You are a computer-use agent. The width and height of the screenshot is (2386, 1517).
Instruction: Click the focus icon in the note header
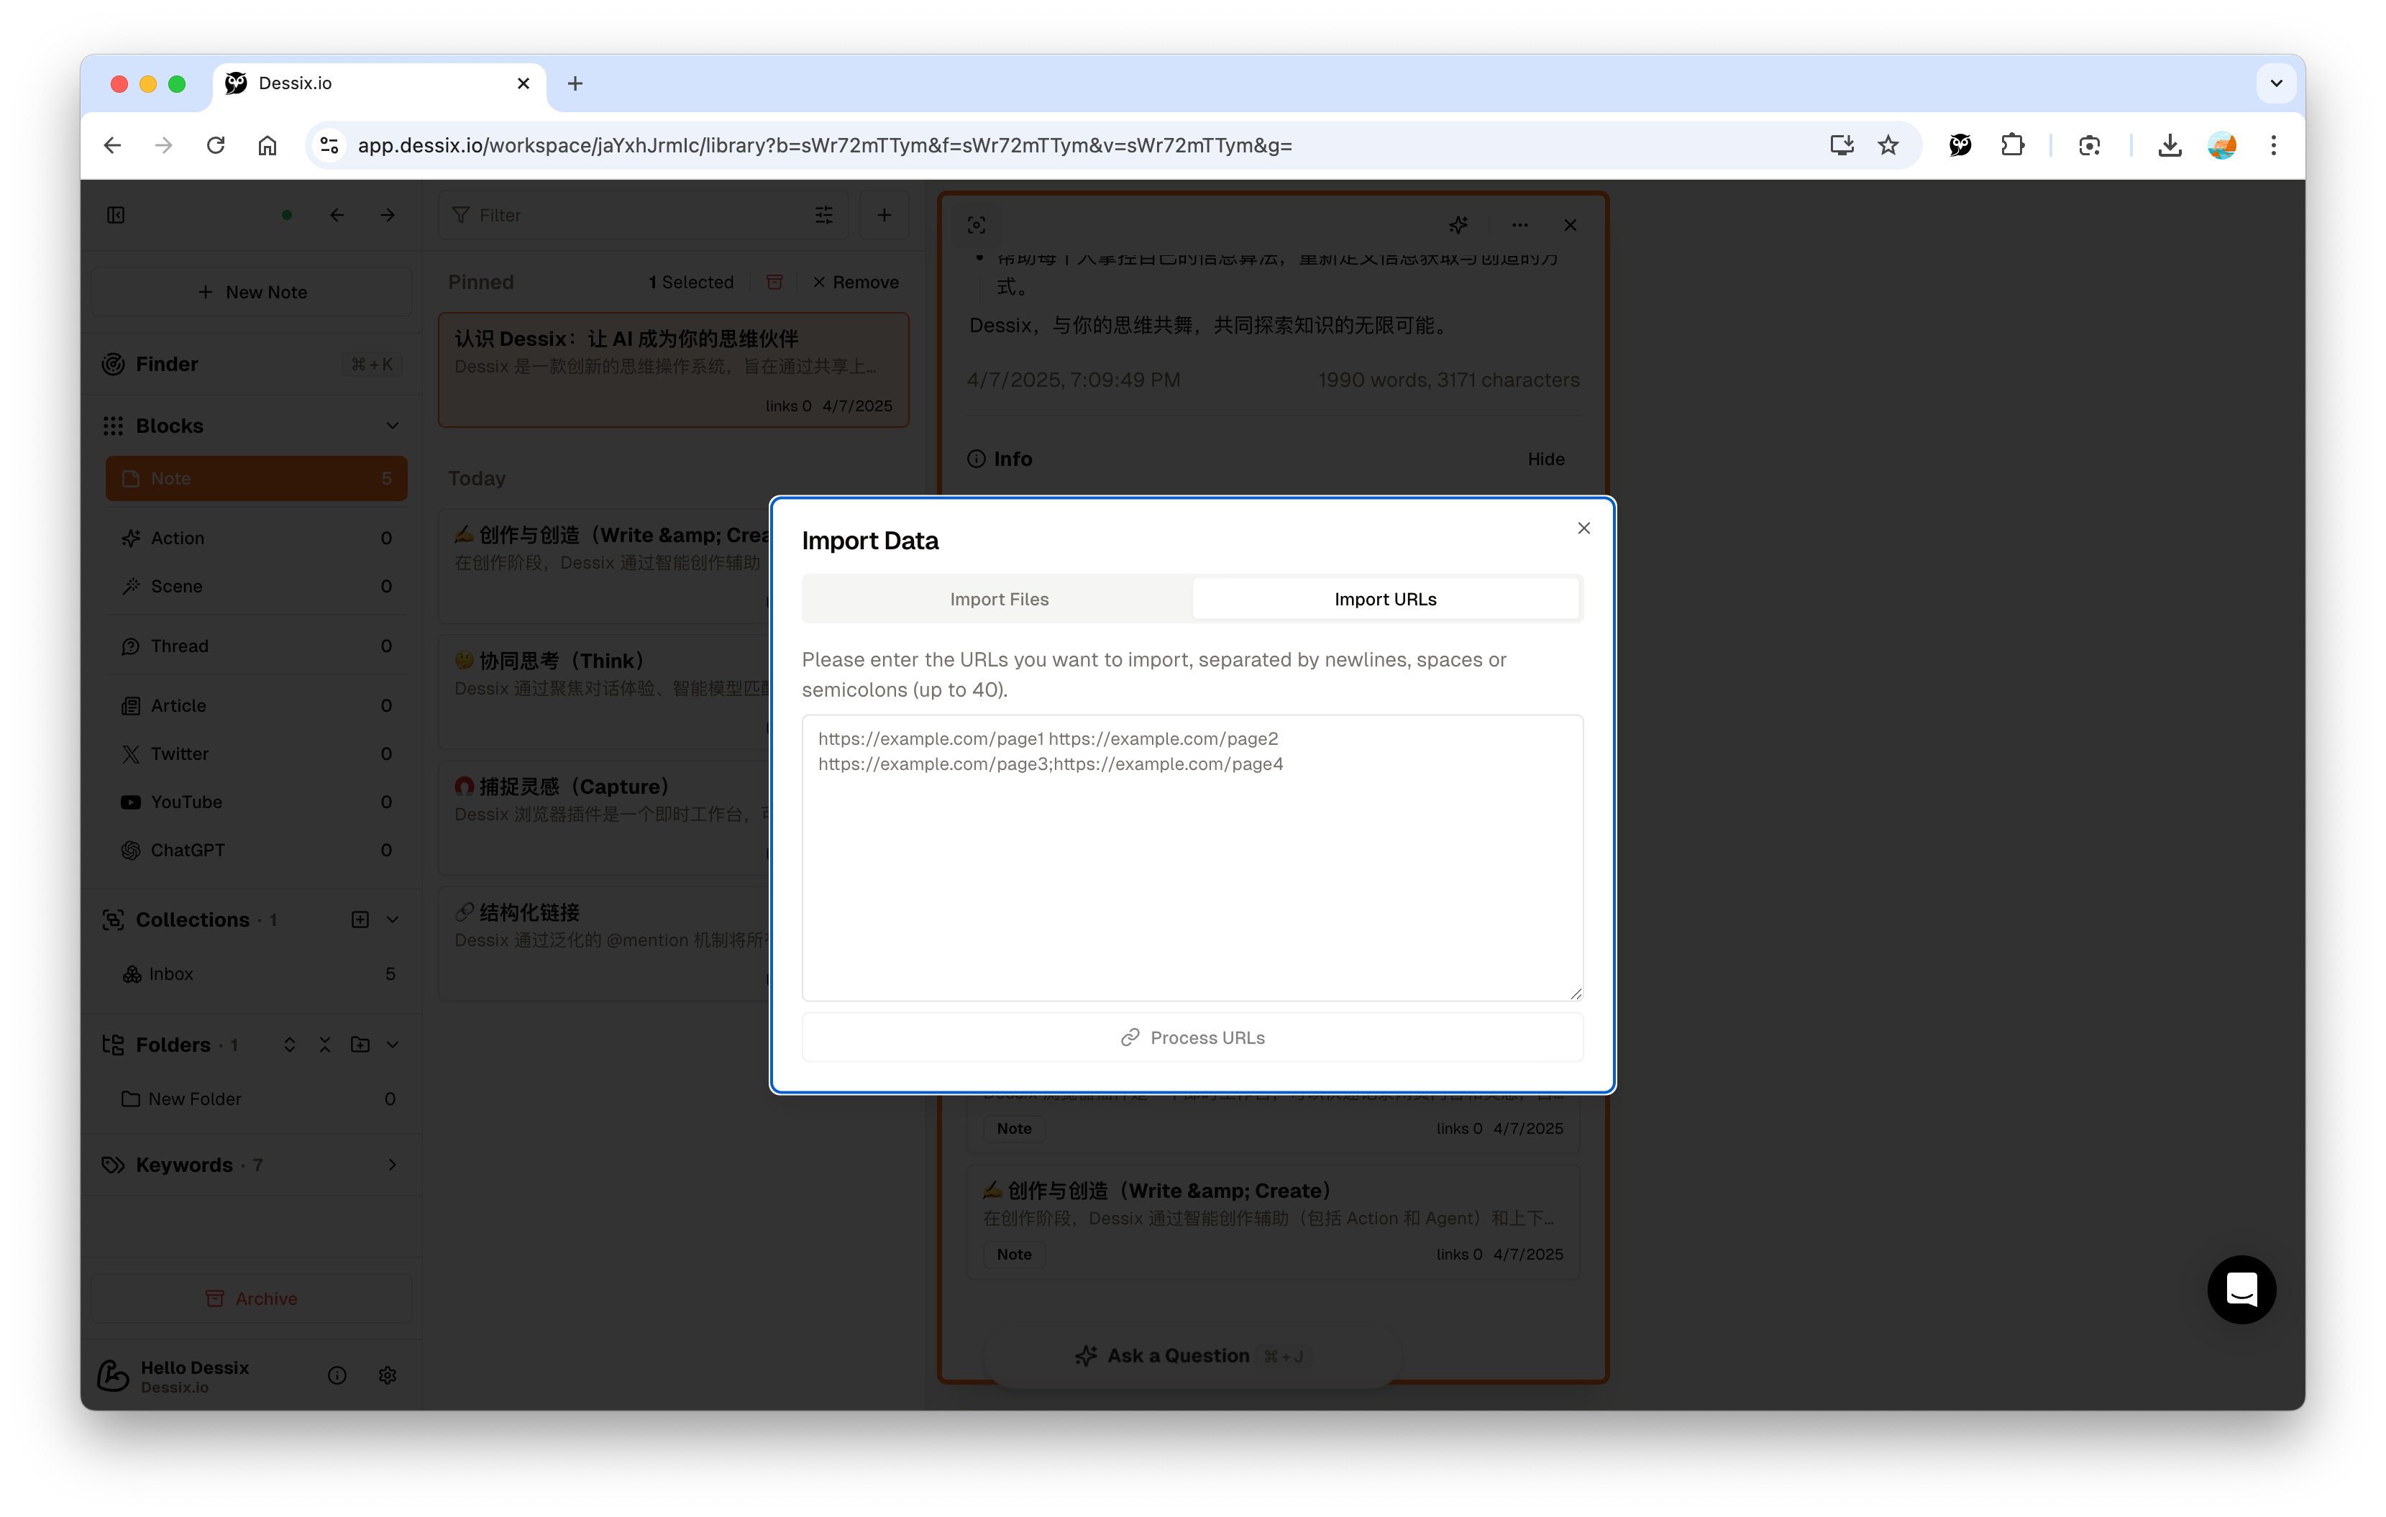[976, 225]
